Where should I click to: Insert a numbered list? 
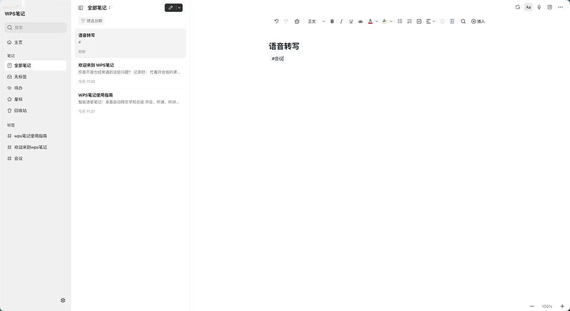coord(409,21)
